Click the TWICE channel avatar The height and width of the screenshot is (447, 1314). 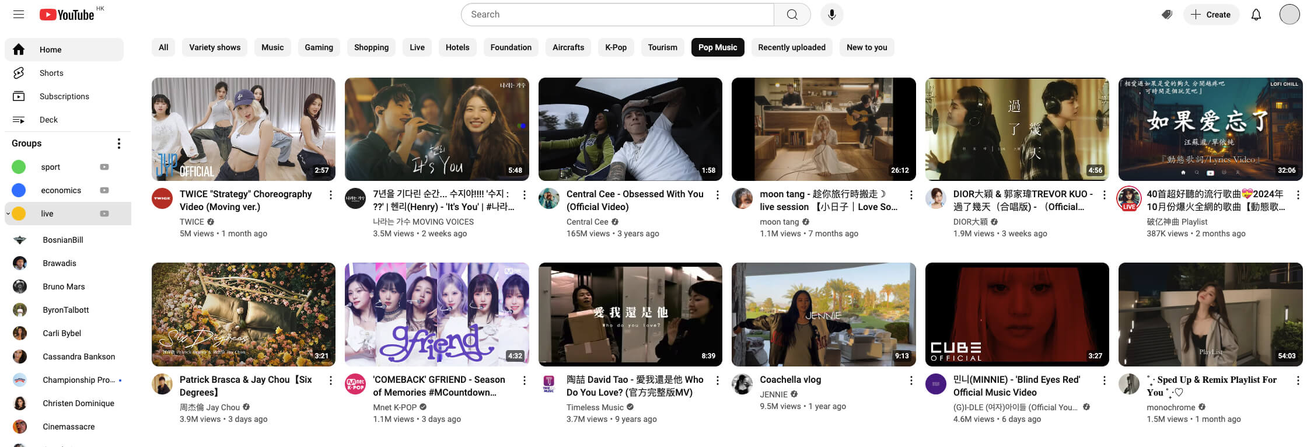pos(162,198)
